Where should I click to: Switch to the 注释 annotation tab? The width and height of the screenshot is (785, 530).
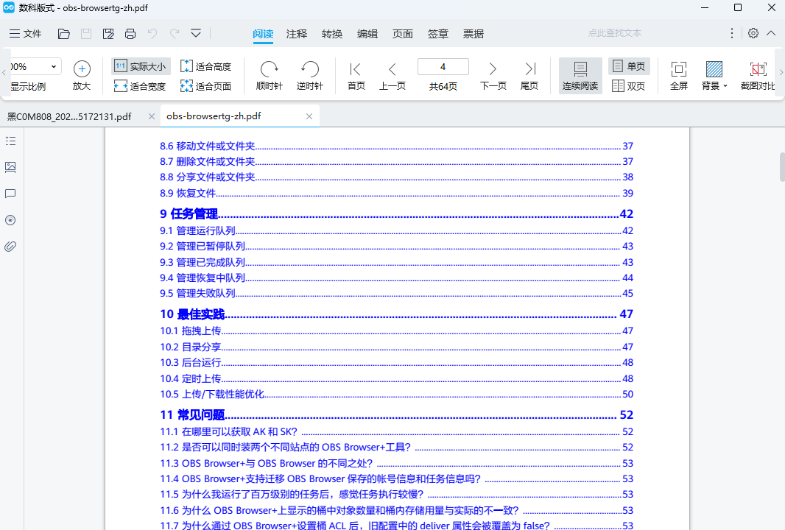(x=297, y=34)
